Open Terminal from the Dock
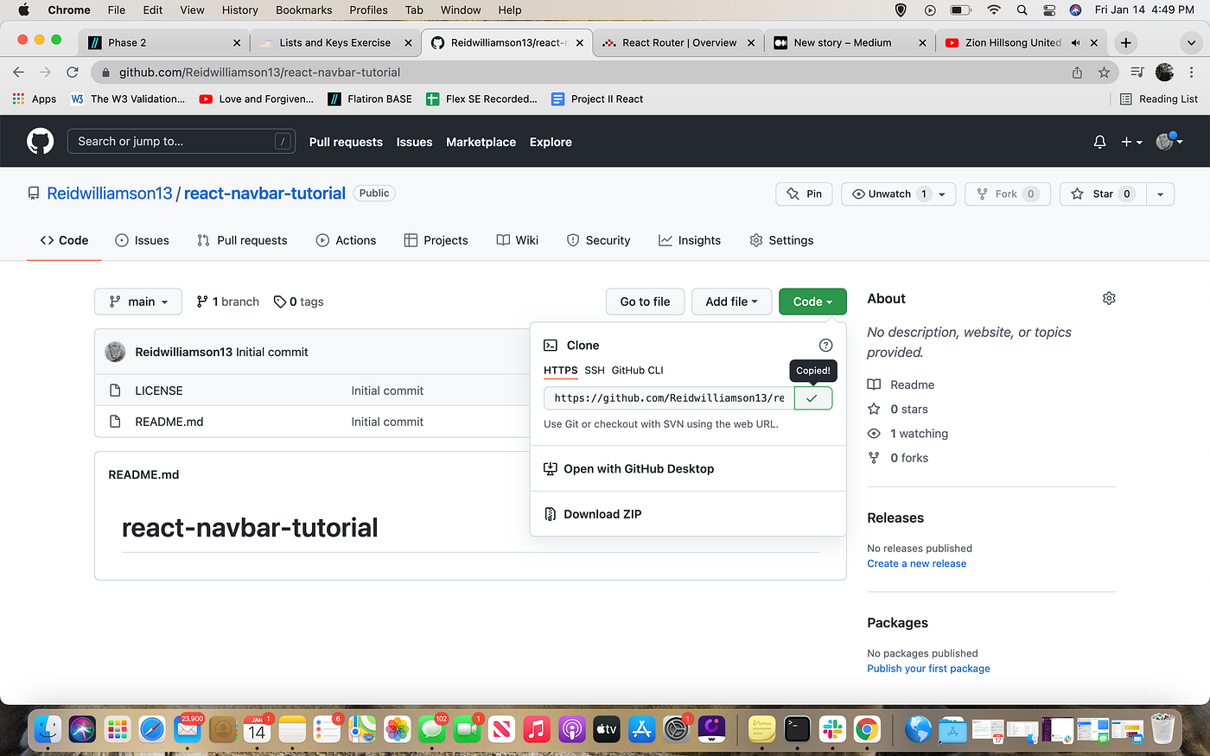1210x756 pixels. (797, 730)
